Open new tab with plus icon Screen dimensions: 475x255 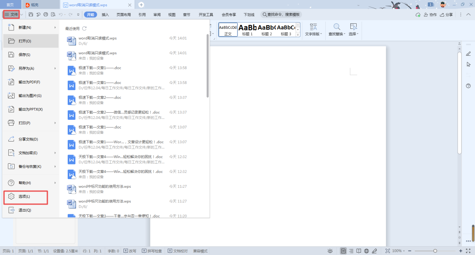coord(141,5)
